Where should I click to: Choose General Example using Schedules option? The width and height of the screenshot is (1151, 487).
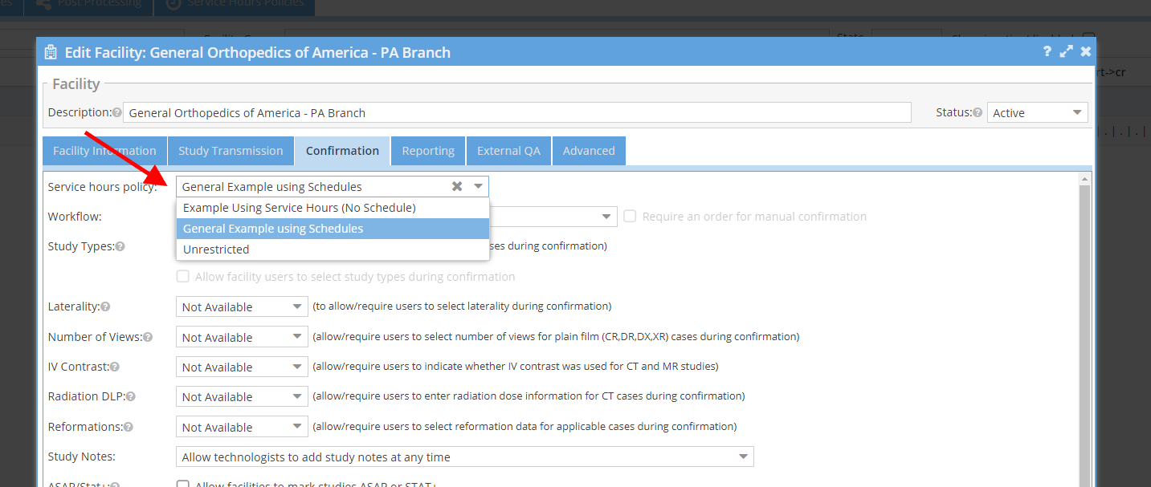click(333, 229)
